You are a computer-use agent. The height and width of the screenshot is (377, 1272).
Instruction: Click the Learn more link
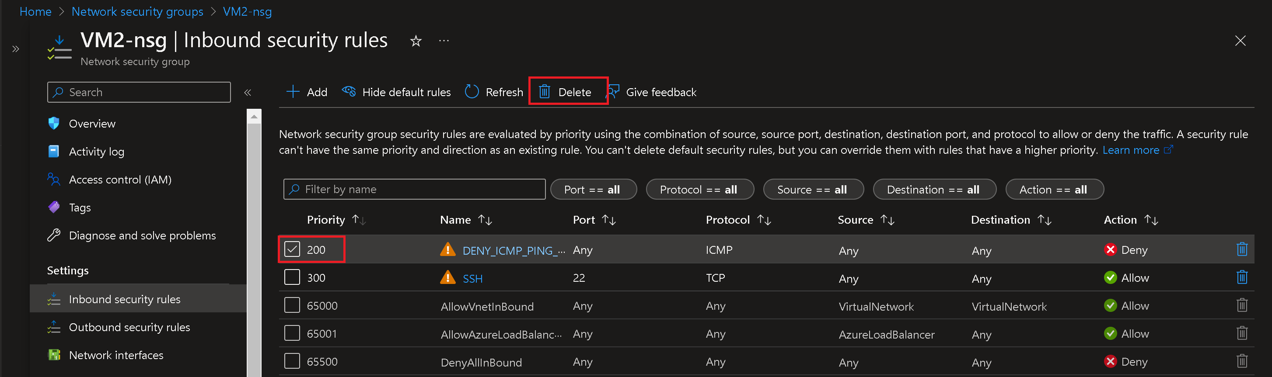pyautogui.click(x=1137, y=150)
